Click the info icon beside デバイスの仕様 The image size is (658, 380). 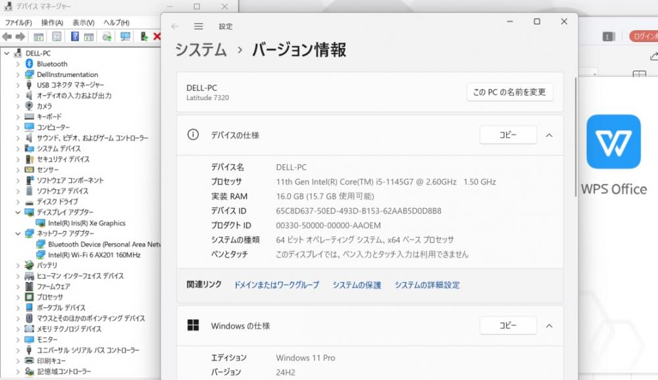point(193,135)
